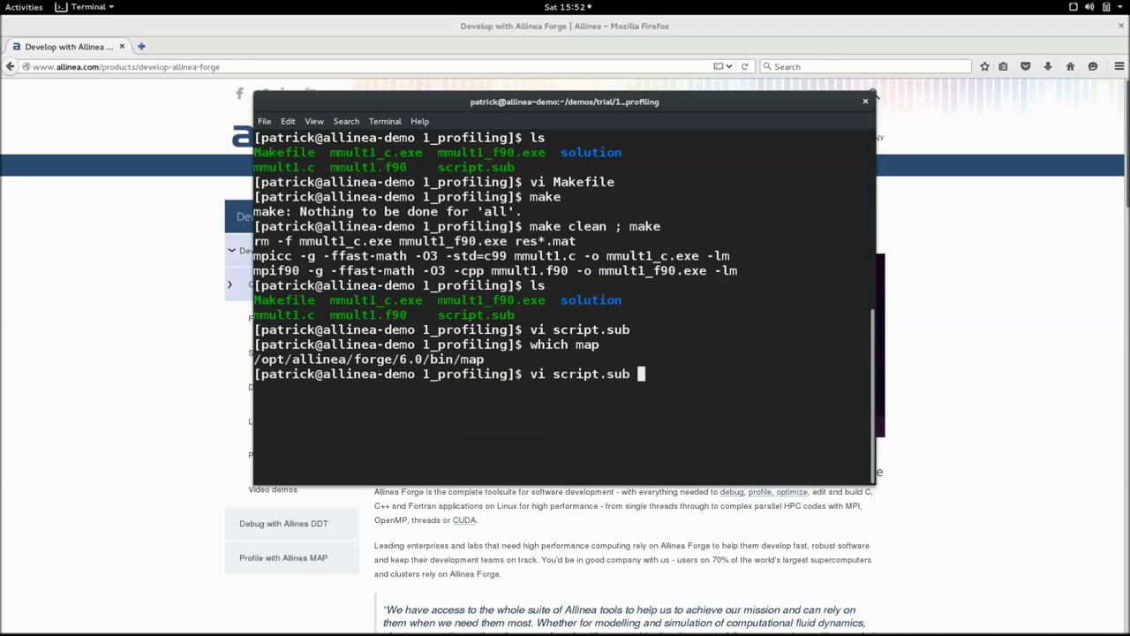Show bookmarks list icon in Firefox
Viewport: 1130px width, 636px height.
(x=1003, y=66)
